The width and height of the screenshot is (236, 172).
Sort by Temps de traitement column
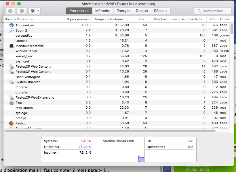pyautogui.click(x=111, y=19)
